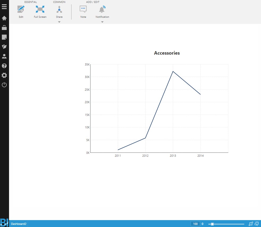
Task: Click the sticky note sidebar icon
Action: (4, 37)
